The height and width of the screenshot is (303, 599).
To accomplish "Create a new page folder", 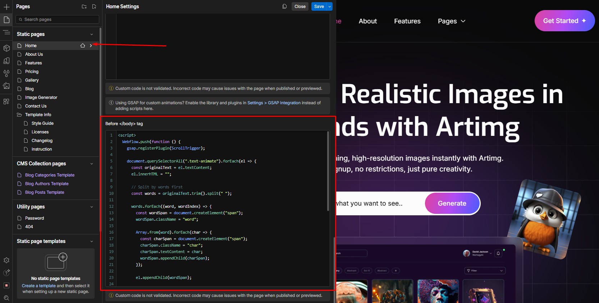I will 84,6.
